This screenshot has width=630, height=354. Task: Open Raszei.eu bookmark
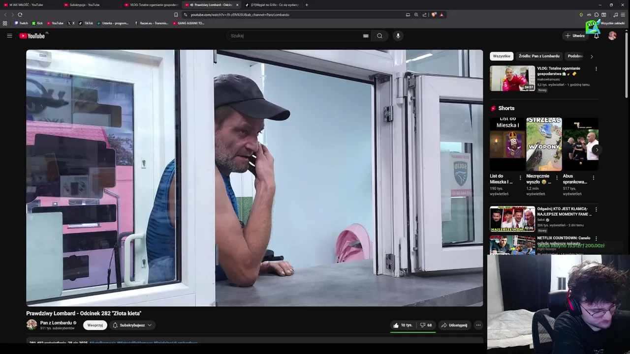click(151, 23)
